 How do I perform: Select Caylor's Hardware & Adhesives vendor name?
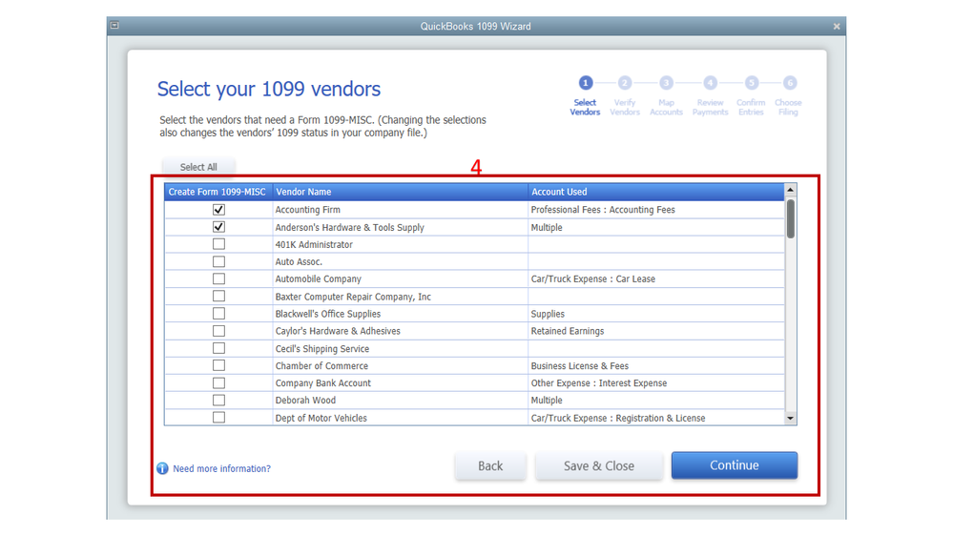338,331
